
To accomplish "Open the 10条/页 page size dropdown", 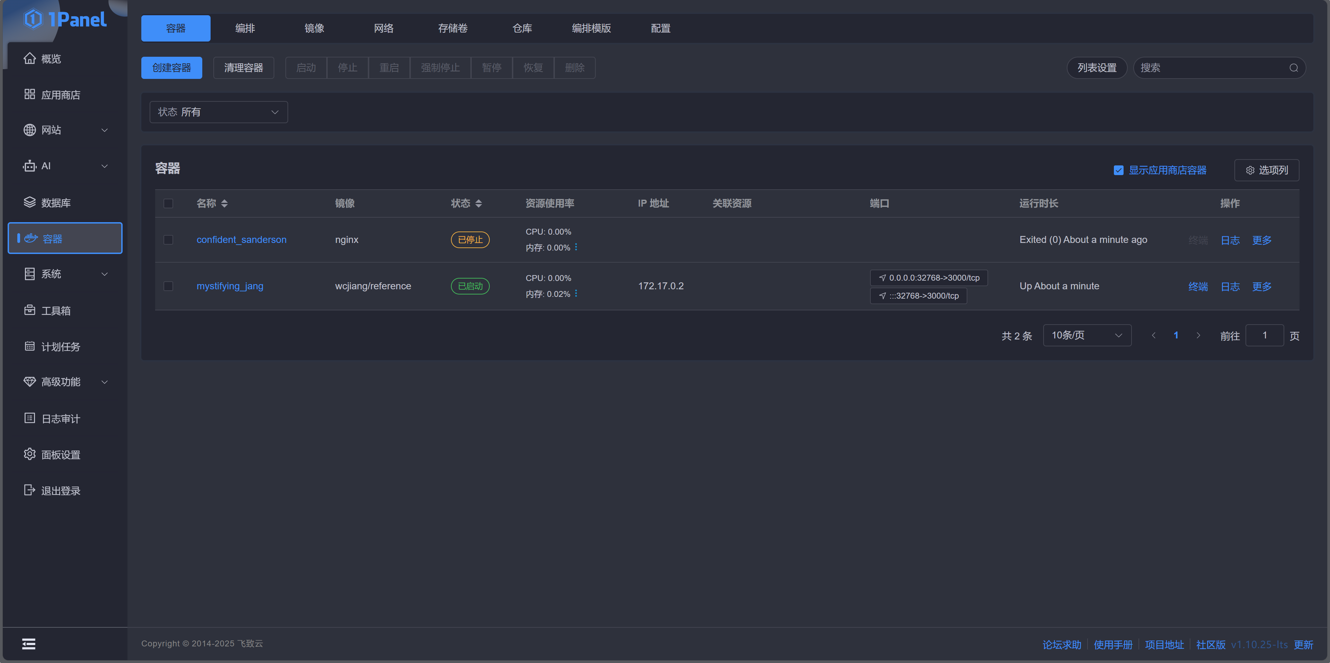I will 1087,335.
